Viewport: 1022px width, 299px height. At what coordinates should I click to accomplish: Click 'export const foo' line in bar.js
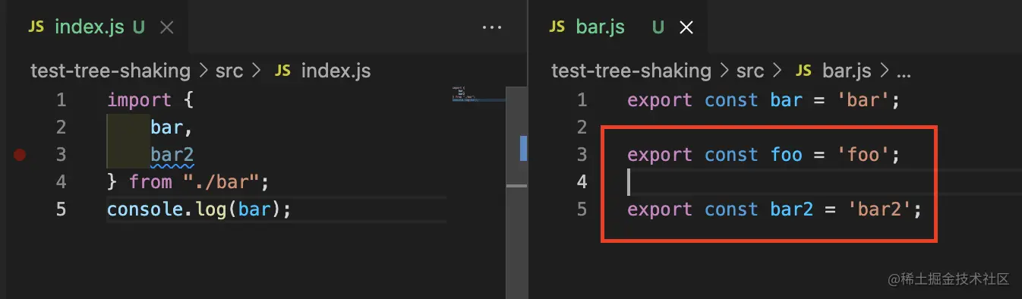(x=763, y=155)
